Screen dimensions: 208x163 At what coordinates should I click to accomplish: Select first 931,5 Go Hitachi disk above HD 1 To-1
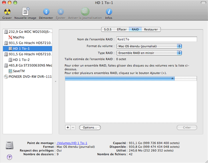[x=28, y=43]
